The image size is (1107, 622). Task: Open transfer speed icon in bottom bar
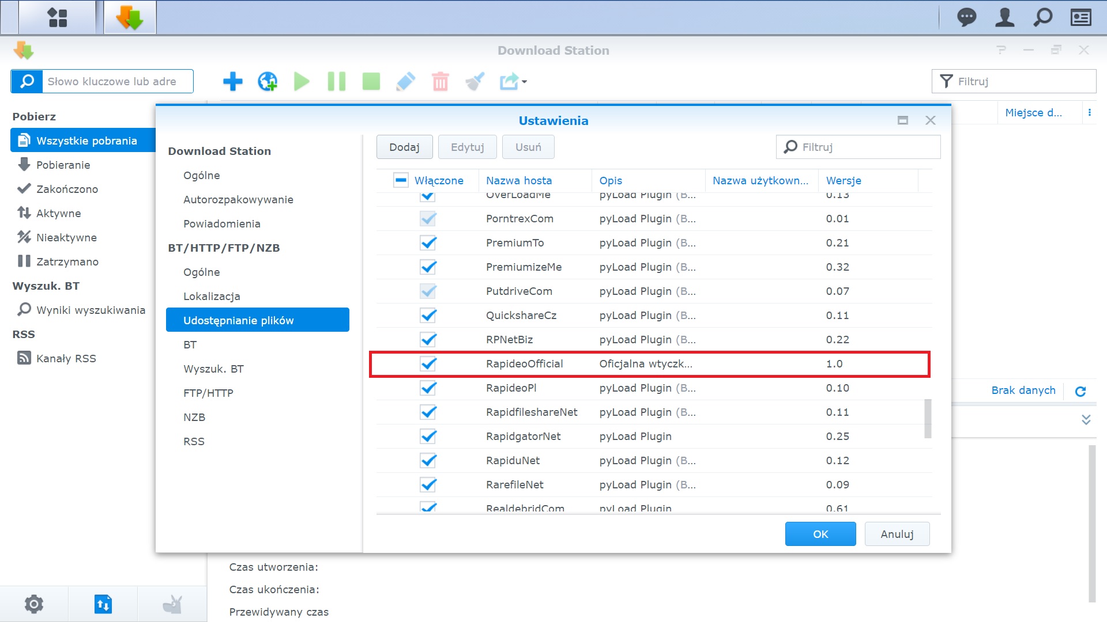point(103,604)
